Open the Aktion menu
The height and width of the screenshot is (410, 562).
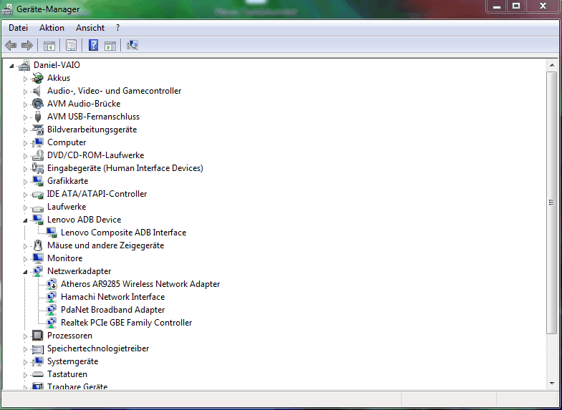pyautogui.click(x=52, y=28)
